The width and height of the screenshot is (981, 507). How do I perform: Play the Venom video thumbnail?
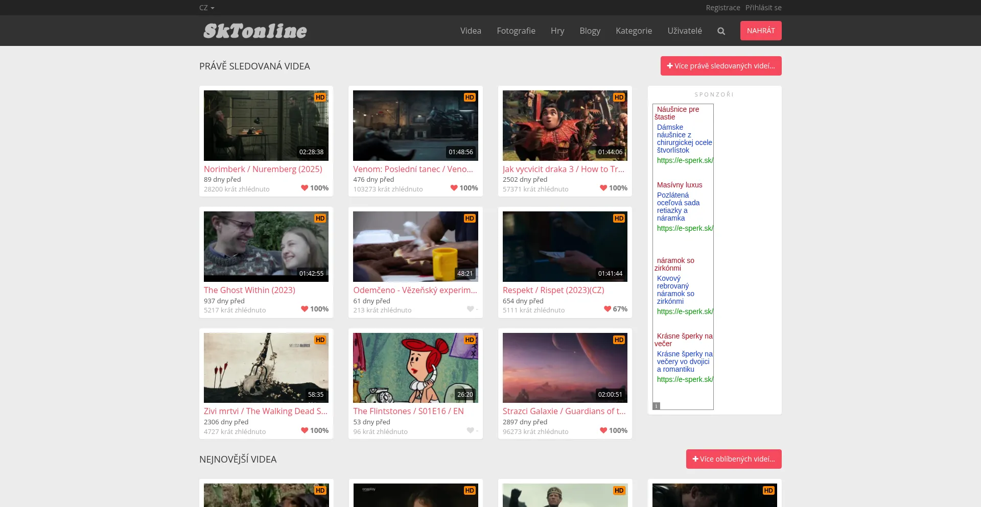coord(415,126)
